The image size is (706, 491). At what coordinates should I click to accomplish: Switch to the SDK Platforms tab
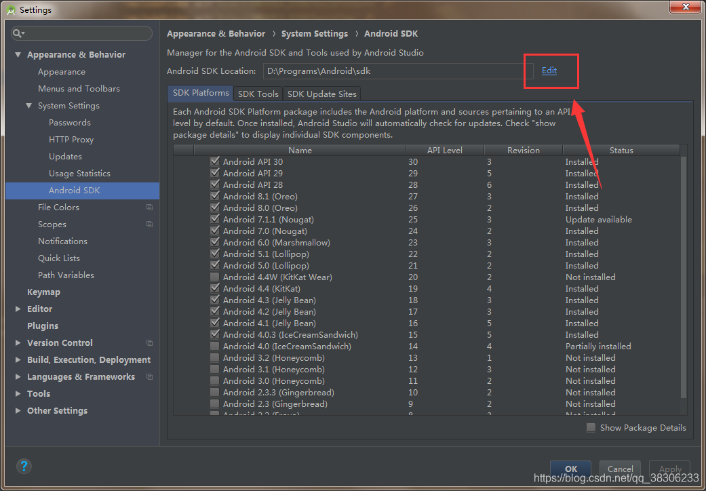point(200,93)
